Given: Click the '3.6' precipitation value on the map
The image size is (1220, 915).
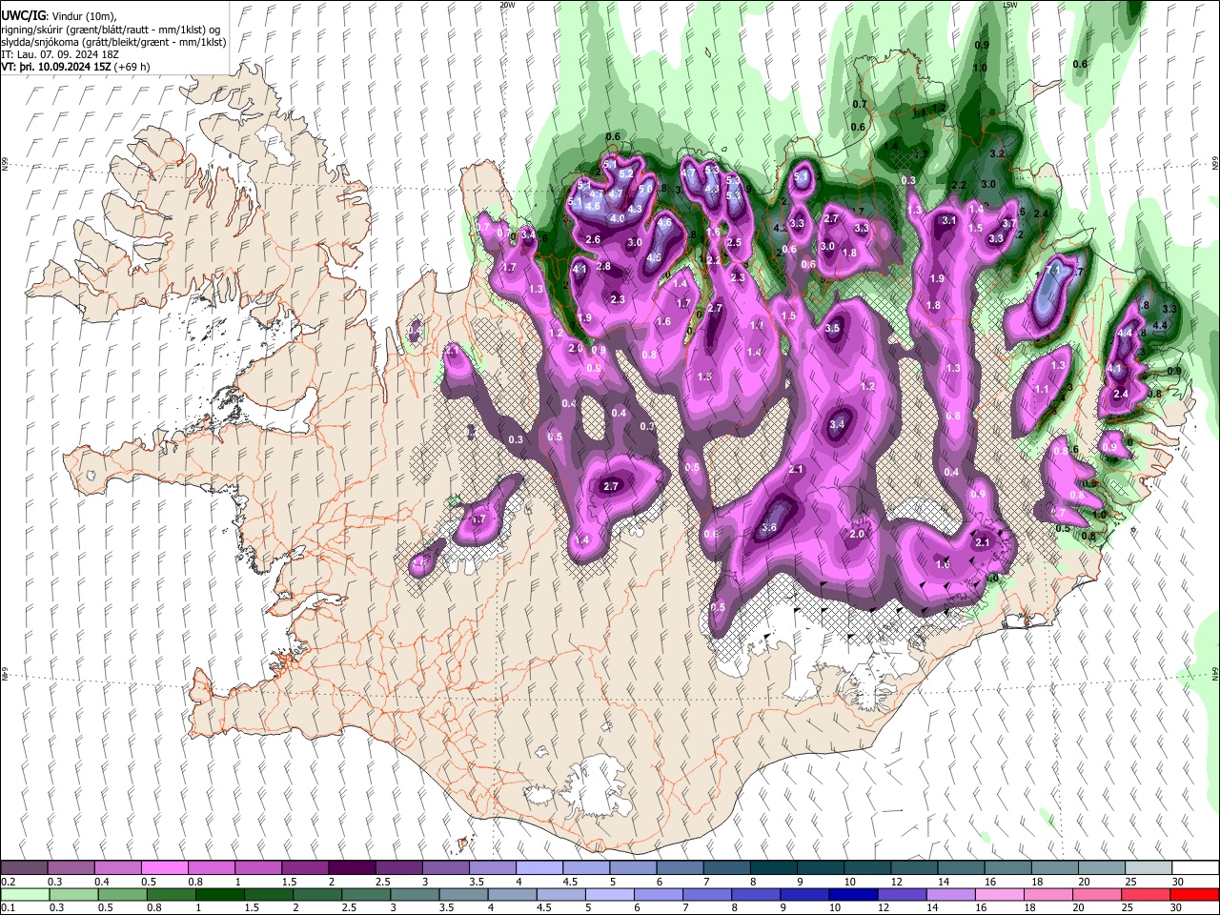Looking at the screenshot, I should 770,528.
